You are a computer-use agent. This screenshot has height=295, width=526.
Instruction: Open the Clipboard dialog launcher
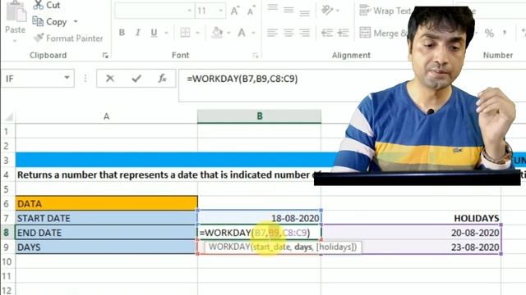(105, 56)
